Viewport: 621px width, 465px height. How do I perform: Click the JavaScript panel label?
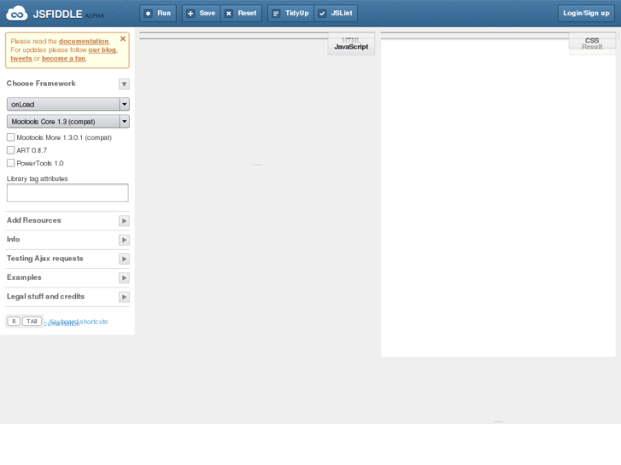[x=351, y=47]
